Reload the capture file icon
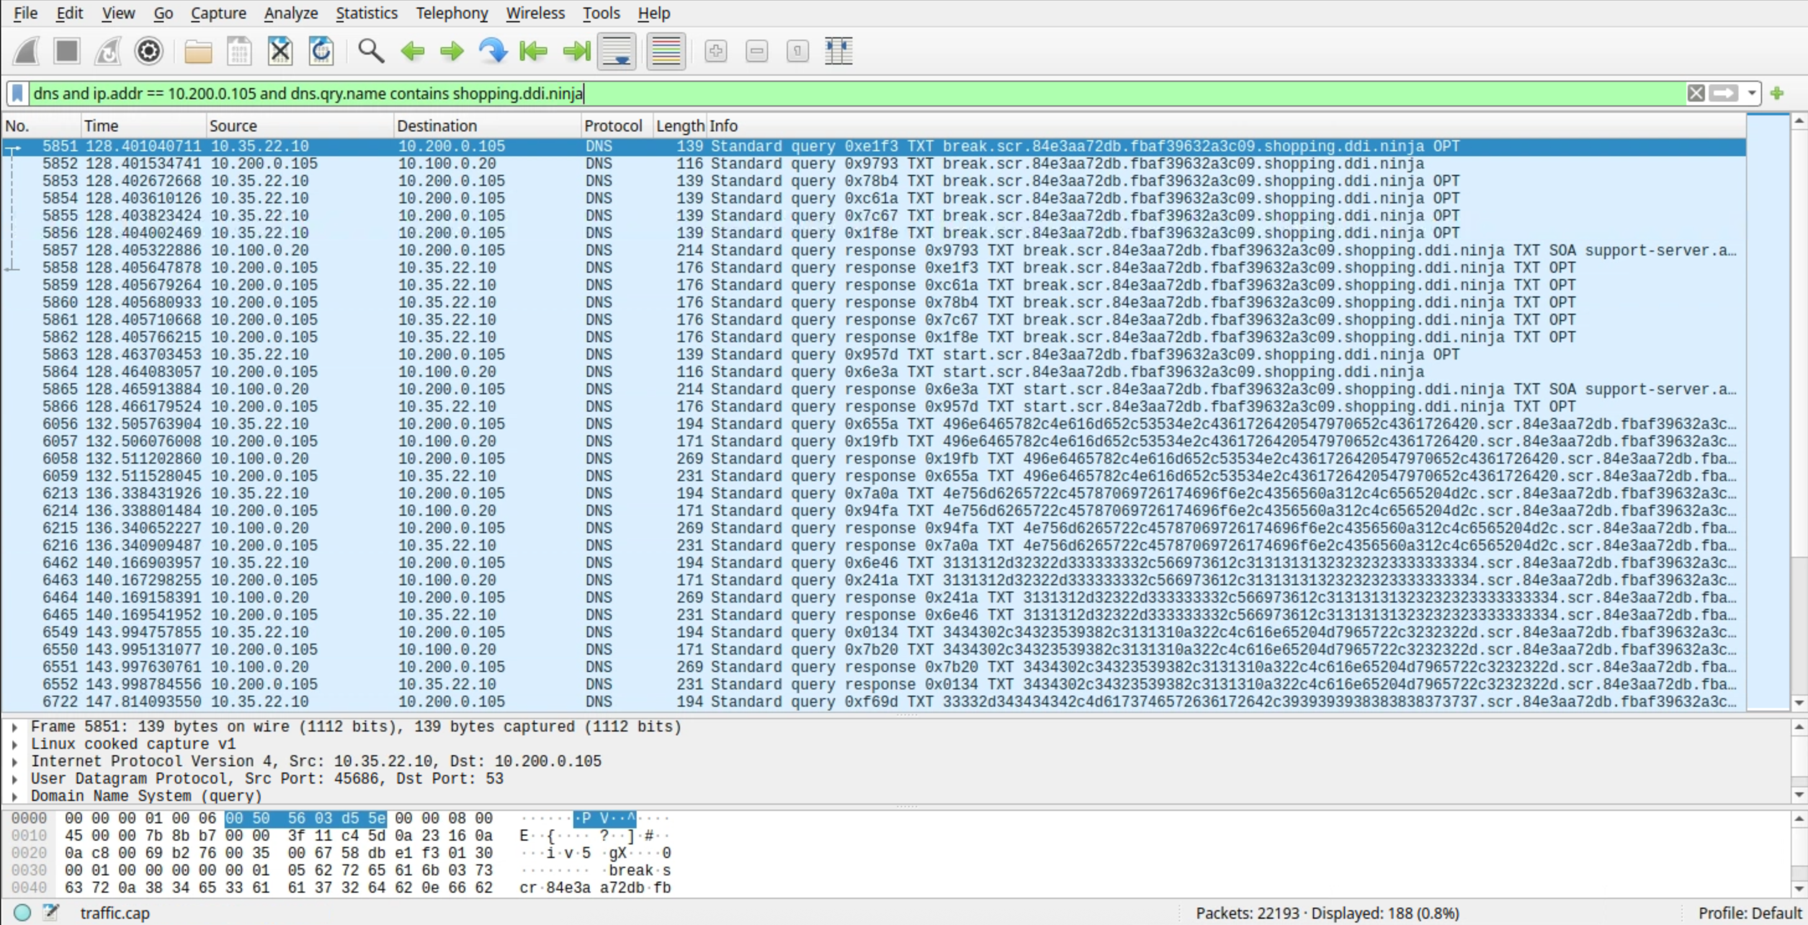 (321, 51)
